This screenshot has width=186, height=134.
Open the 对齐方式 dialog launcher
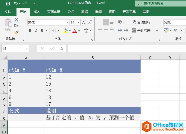click(159, 40)
